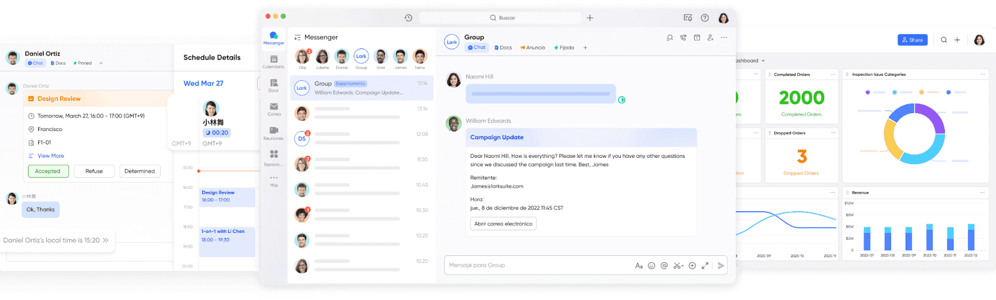Click the circled plus attachment icon
This screenshot has height=300, width=996.
[692, 266]
